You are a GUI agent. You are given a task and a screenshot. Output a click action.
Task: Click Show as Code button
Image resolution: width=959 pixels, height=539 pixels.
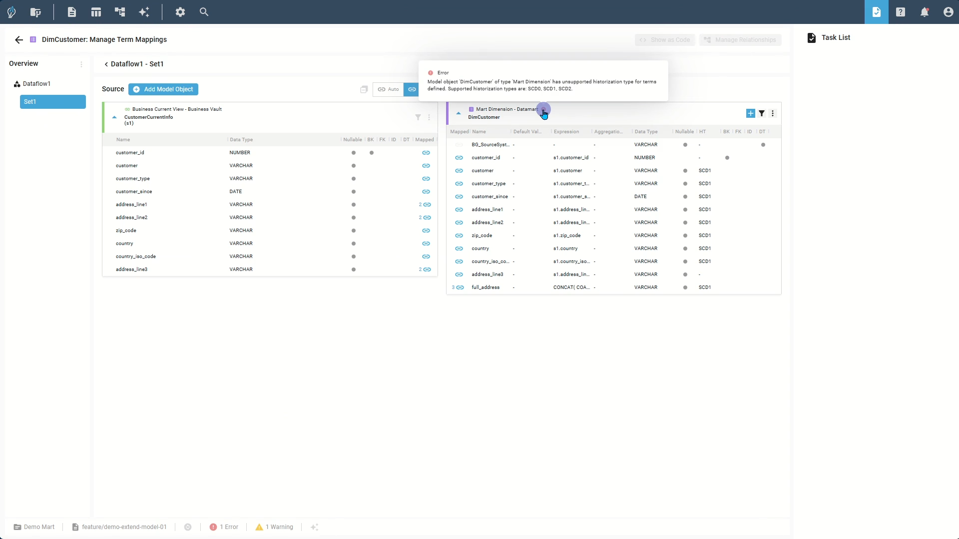pyautogui.click(x=665, y=40)
